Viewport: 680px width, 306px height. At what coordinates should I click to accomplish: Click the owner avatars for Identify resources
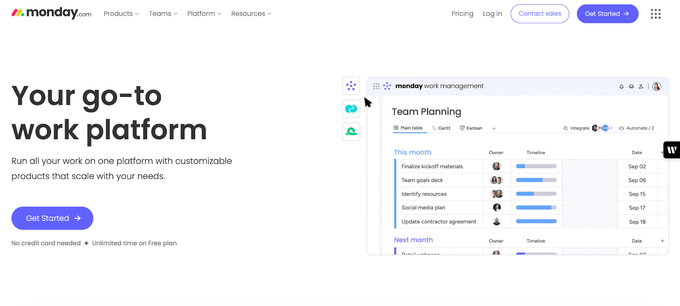click(497, 194)
